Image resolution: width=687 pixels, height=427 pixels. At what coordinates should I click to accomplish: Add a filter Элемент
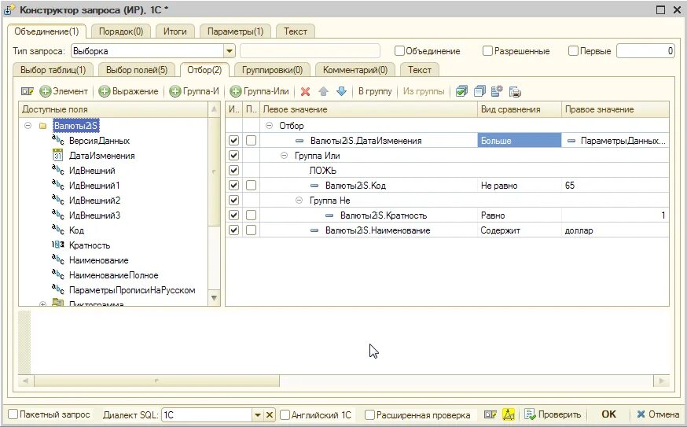click(x=64, y=91)
